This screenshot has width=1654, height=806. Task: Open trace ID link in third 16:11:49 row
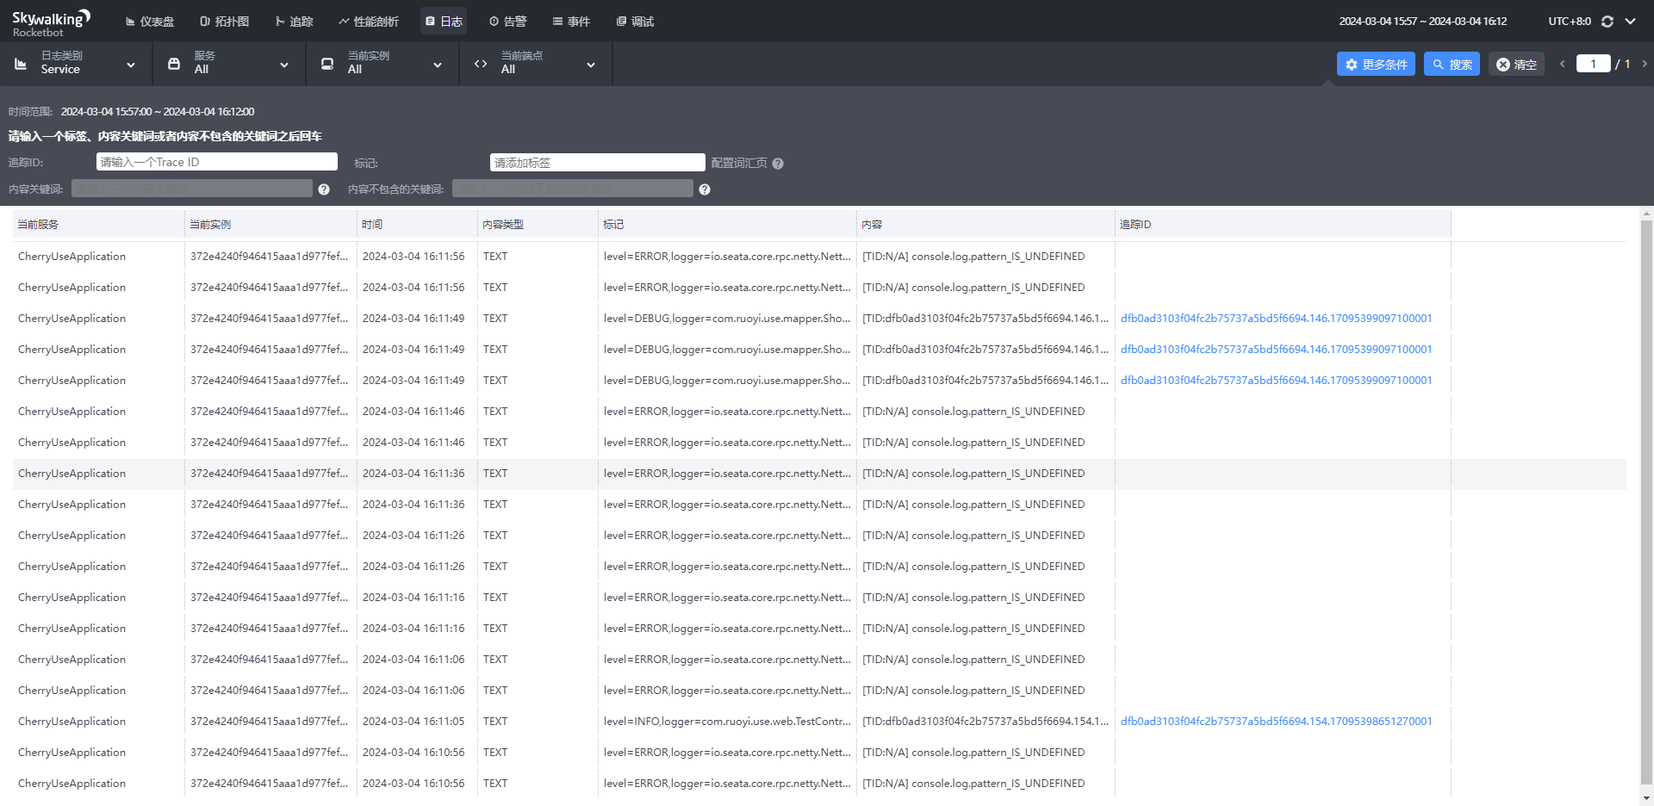click(x=1276, y=381)
